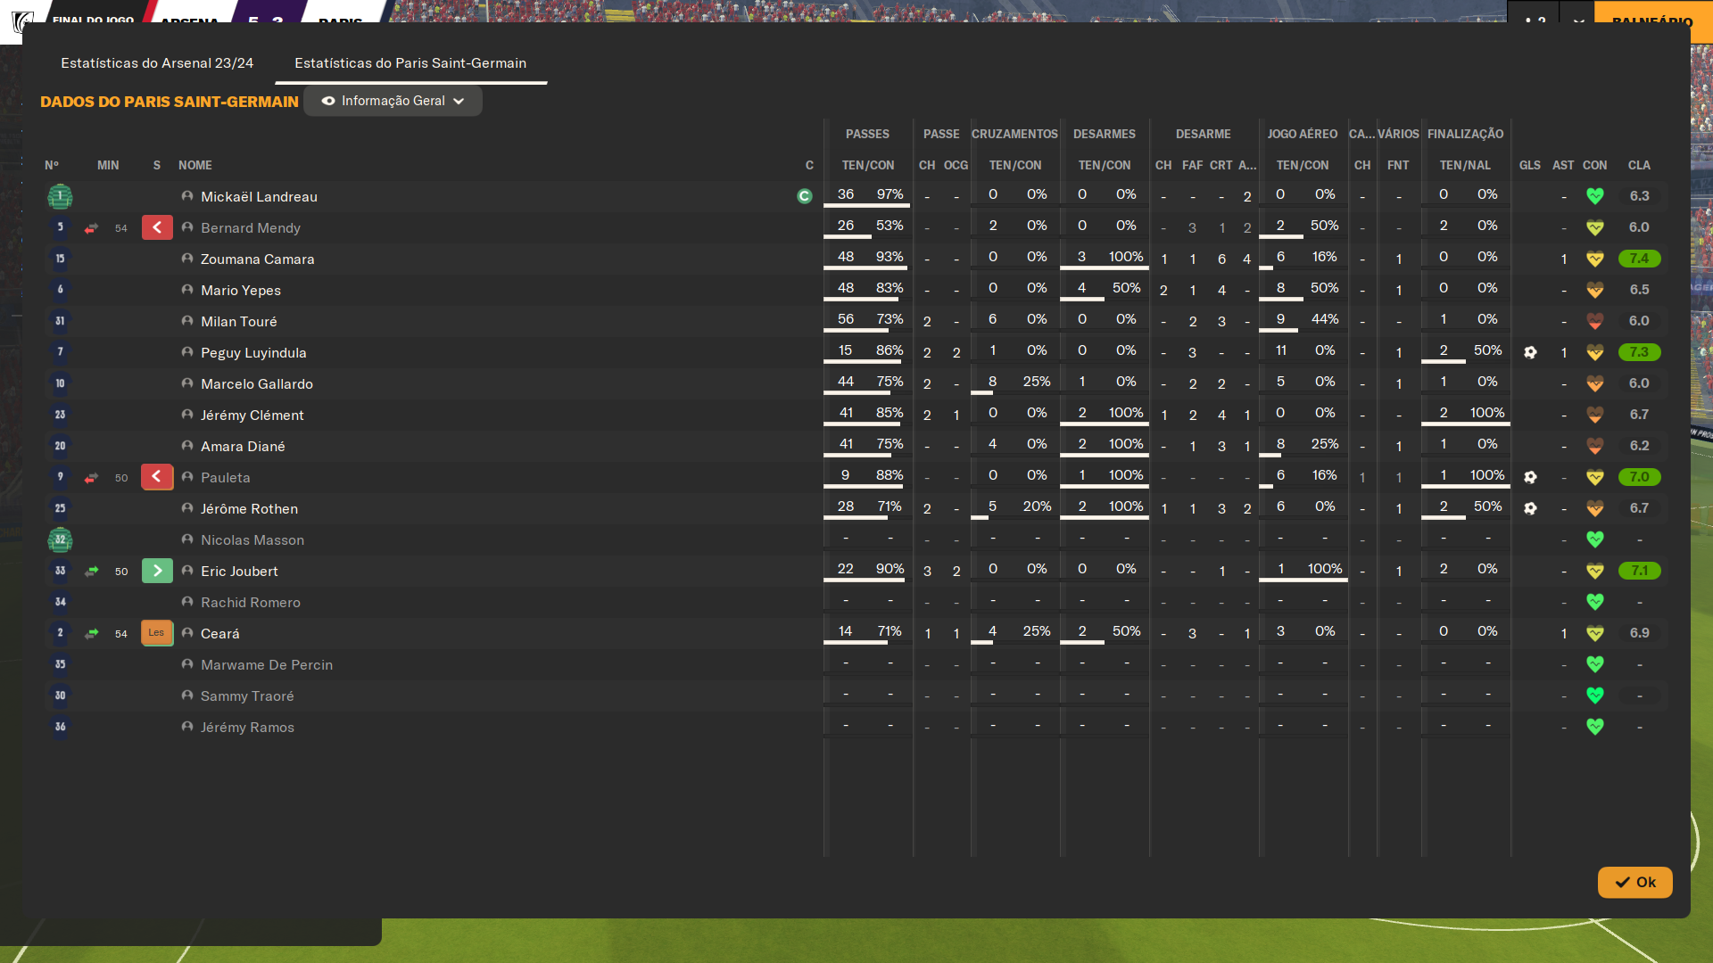
Task: Open the Informação Geral dropdown
Action: coord(393,101)
